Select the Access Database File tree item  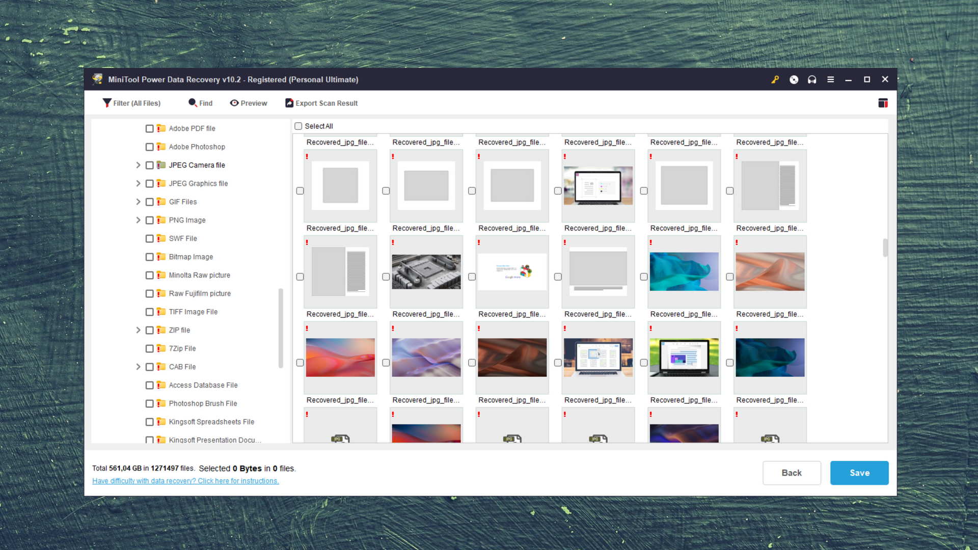pos(203,385)
